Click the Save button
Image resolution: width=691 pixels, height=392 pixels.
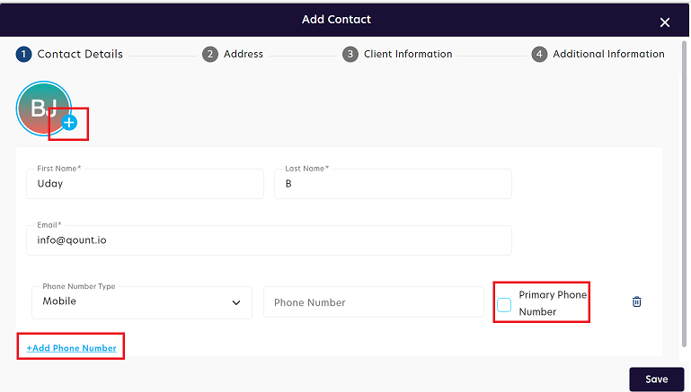pos(656,379)
